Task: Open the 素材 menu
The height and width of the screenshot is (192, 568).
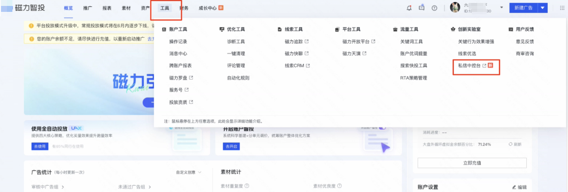Action: 126,8
